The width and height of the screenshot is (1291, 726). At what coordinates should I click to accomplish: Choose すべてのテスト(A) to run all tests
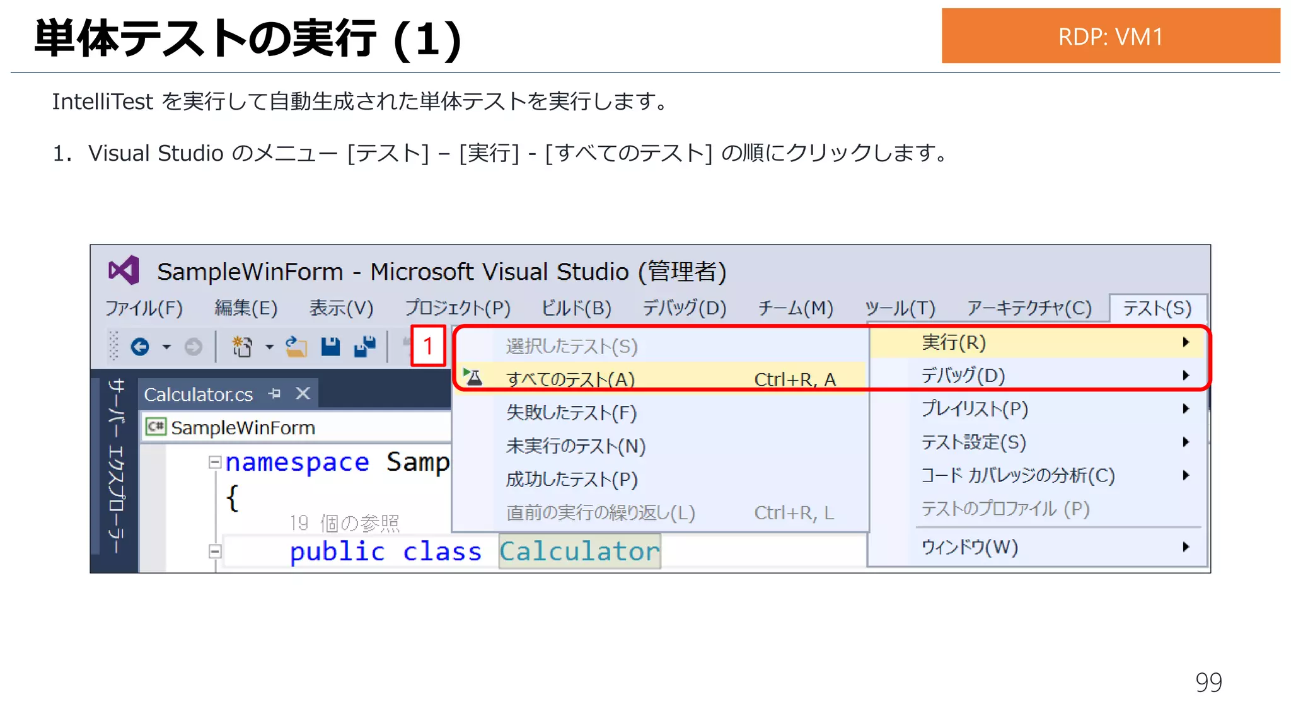click(661, 379)
